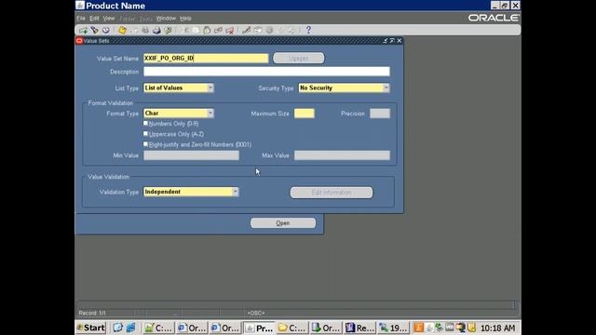The height and width of the screenshot is (335, 596).
Task: Open the Tools menu
Action: 146,19
